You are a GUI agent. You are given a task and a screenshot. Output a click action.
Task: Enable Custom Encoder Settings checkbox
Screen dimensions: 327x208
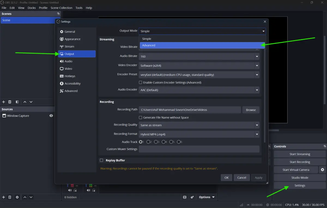[141, 82]
